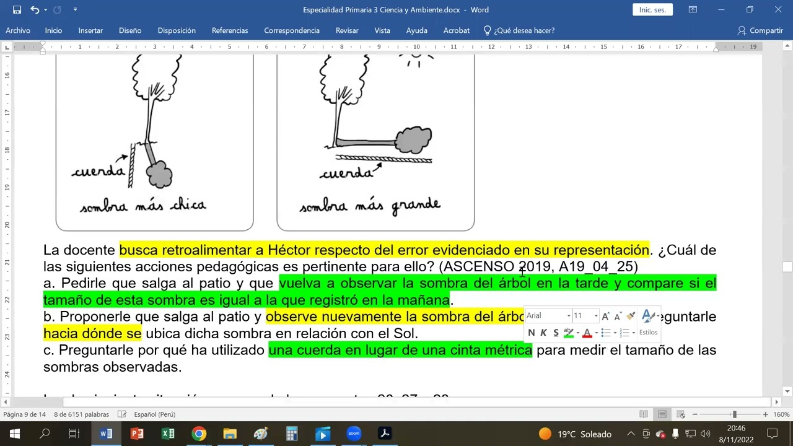Apply red font color
Viewport: 793px width, 446px height.
(587, 333)
